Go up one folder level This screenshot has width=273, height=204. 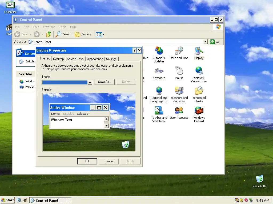(x=49, y=34)
